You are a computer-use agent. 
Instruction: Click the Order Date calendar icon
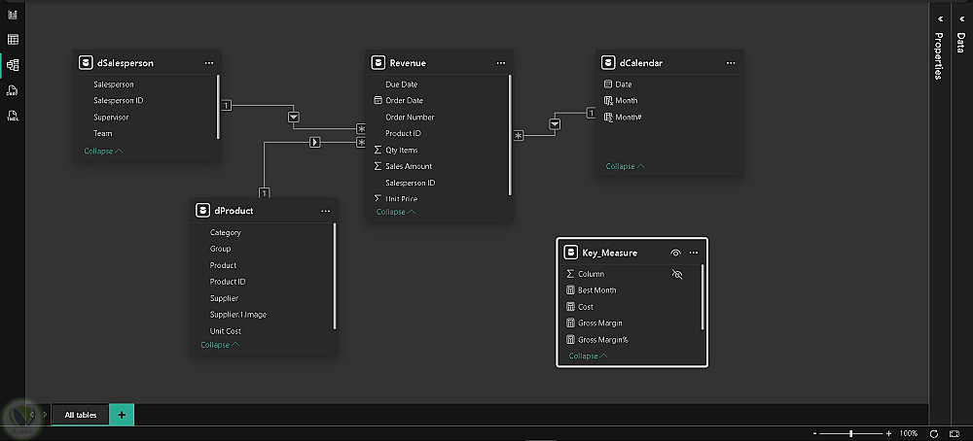click(378, 100)
